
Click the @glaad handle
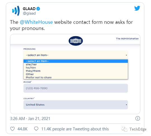coord(29,13)
